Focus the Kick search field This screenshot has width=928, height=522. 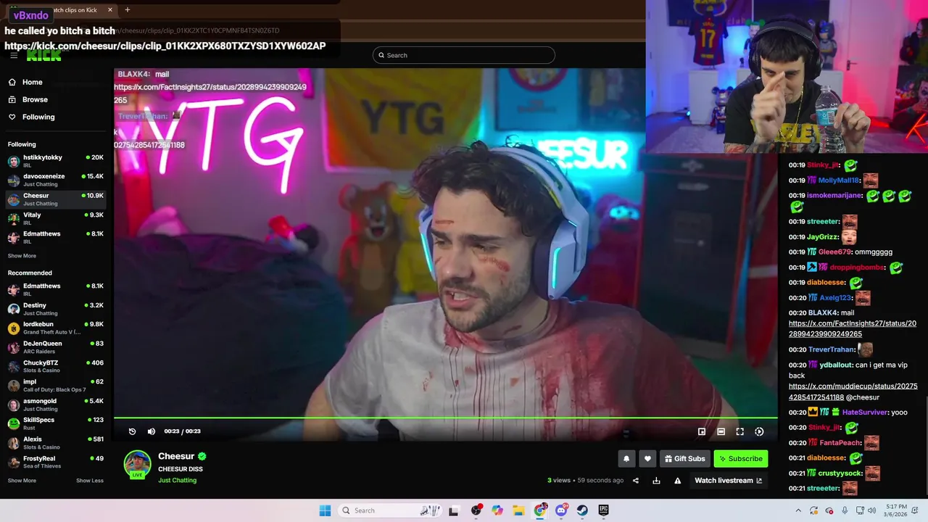[464, 55]
